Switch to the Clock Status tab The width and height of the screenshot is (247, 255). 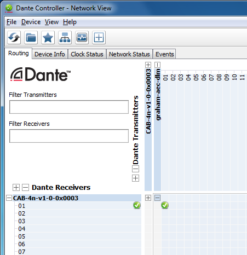87,54
